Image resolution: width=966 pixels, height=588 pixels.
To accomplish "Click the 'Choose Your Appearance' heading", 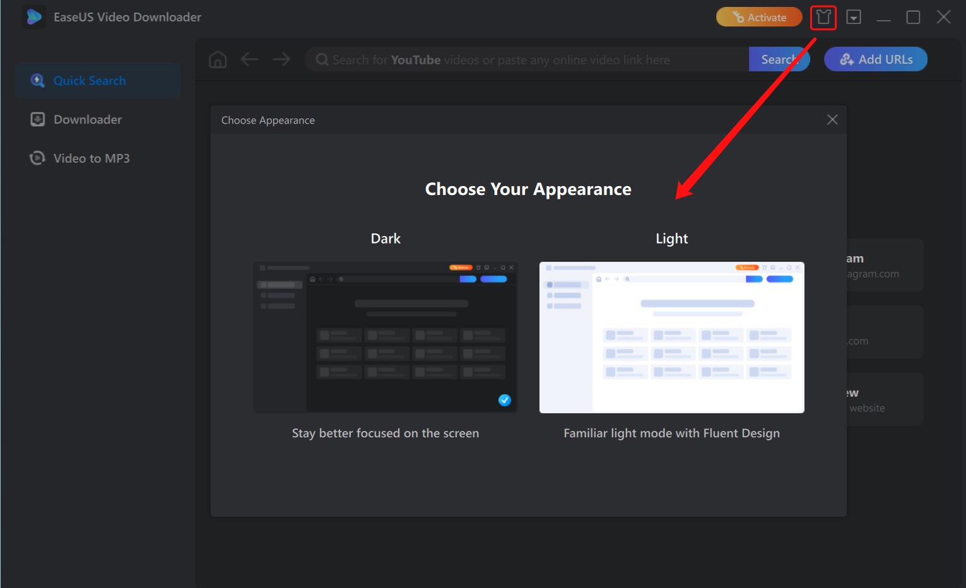I will [528, 189].
